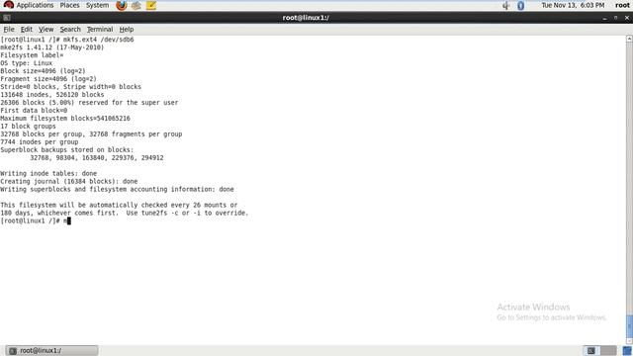Close the terminal window

coord(627,18)
